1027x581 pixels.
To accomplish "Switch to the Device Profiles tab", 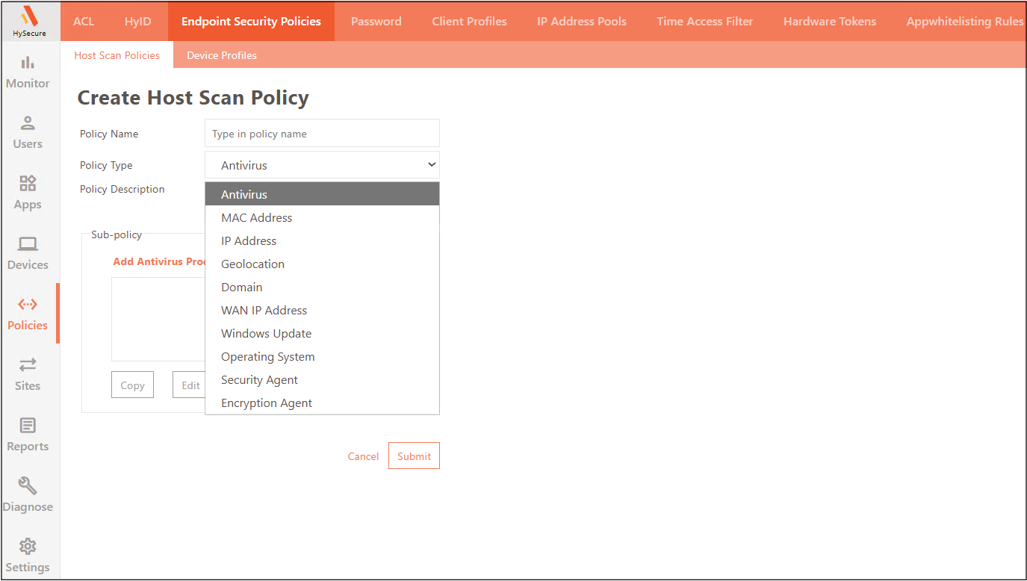I will (x=221, y=55).
